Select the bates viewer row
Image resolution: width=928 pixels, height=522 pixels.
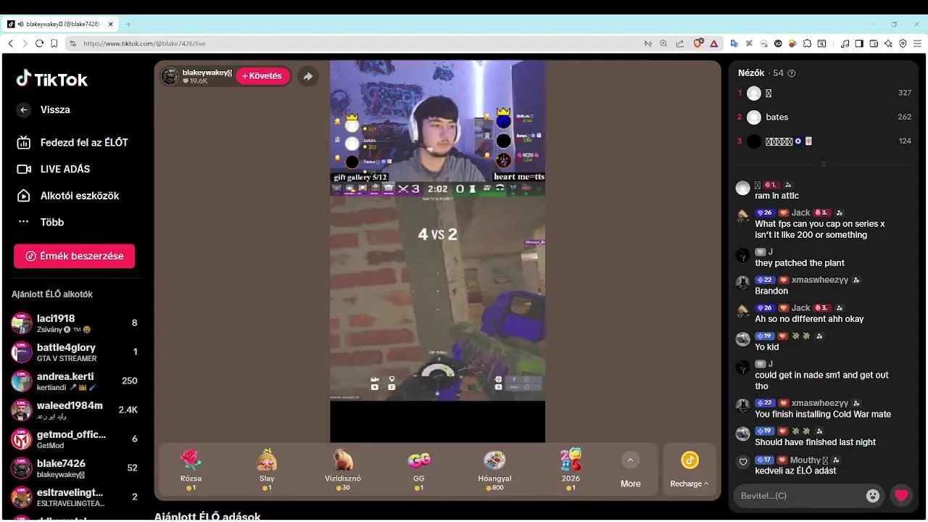[x=824, y=117]
